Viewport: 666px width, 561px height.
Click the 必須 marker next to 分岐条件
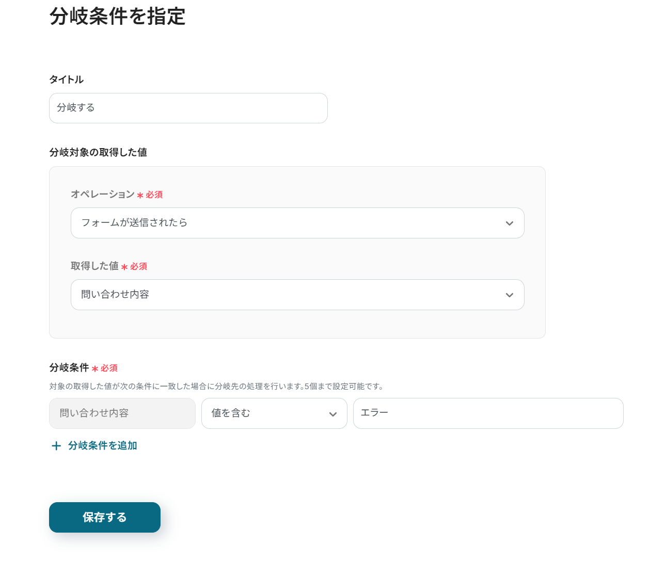click(109, 368)
